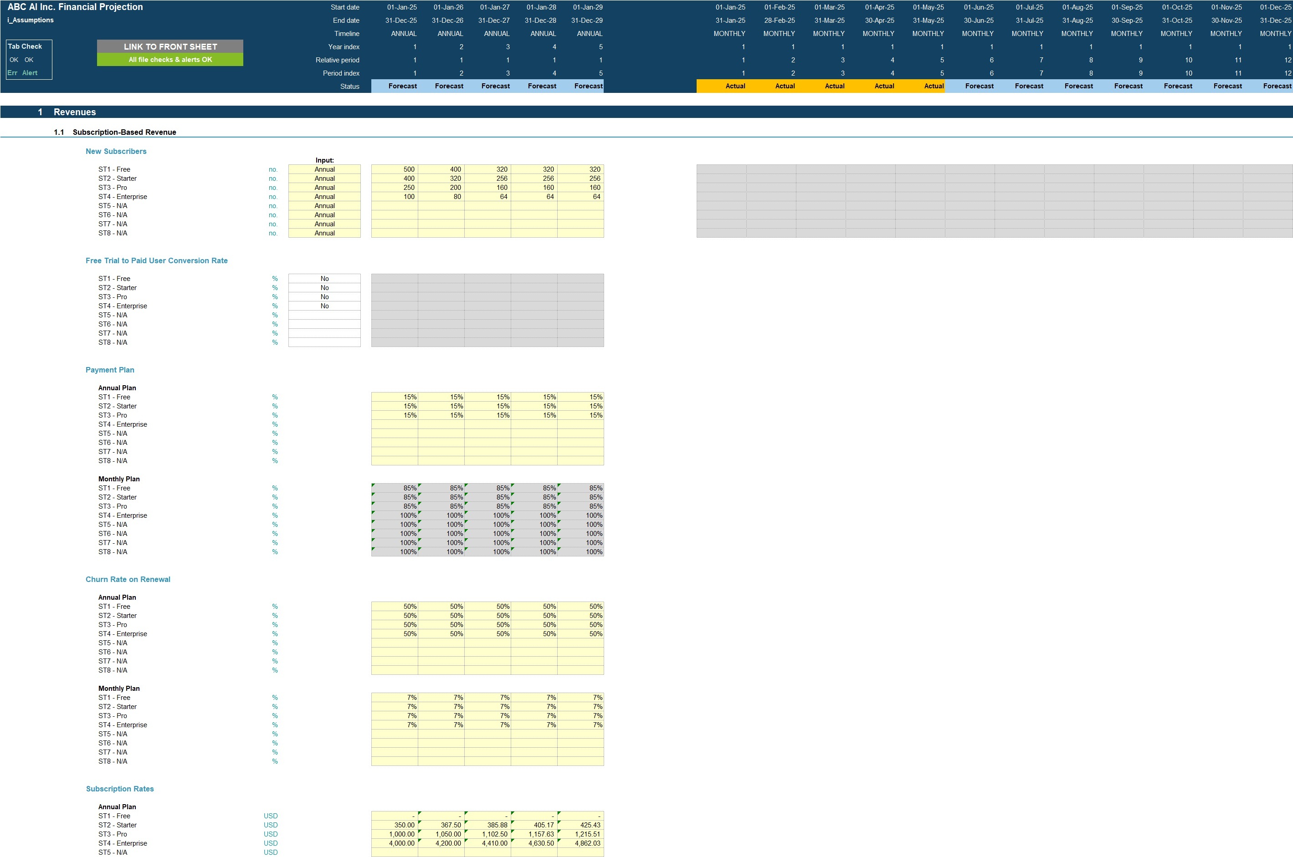Select ST2 - Starter new subscribers cell 400 for 2025

[395, 179]
